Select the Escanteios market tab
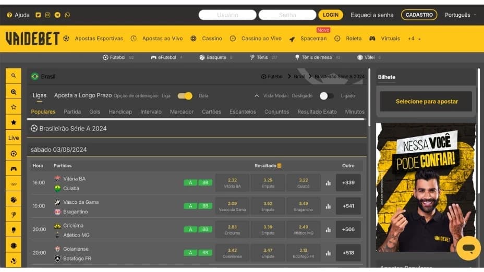Image resolution: width=484 pixels, height=272 pixels. (x=243, y=112)
